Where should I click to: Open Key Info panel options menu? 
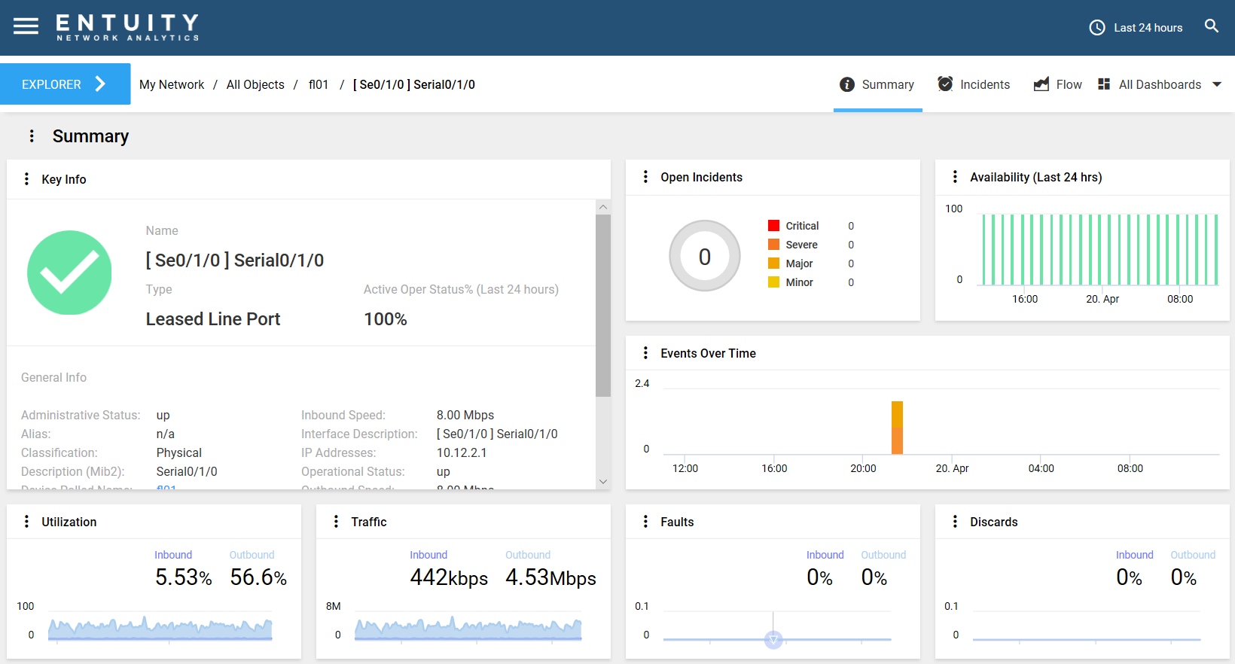pos(26,179)
